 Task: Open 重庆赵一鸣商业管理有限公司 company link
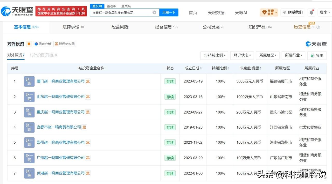coord(61,112)
